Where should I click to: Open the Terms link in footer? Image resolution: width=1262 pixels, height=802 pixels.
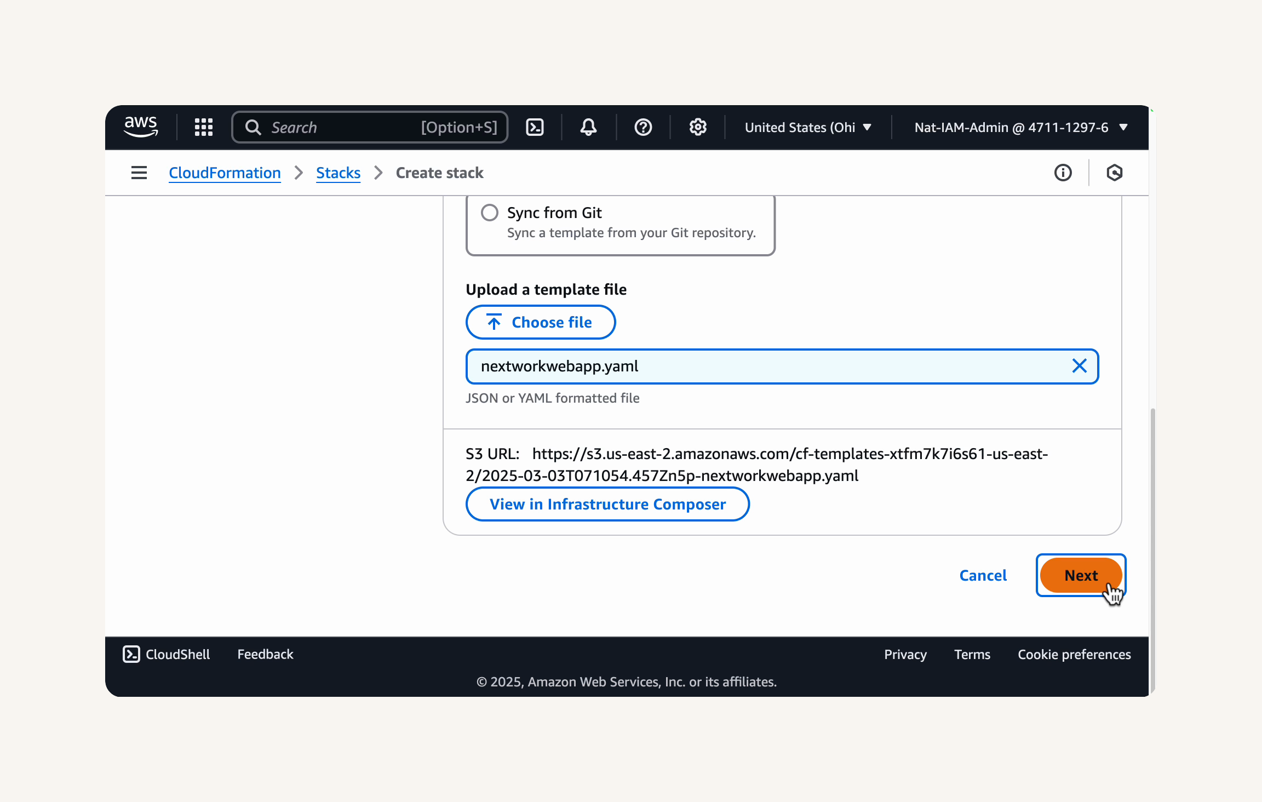[972, 654]
